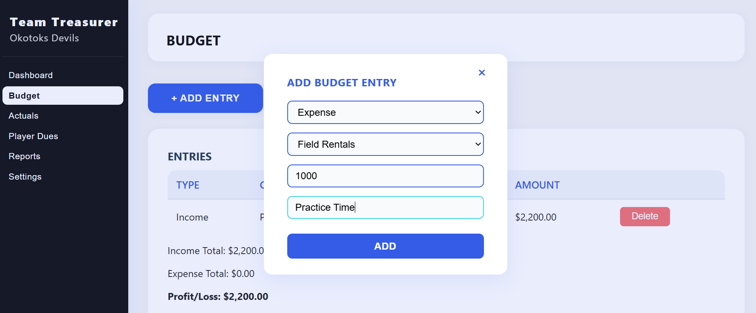Click the description field showing Practice Time
Viewport: 756px width, 313px height.
click(x=385, y=207)
